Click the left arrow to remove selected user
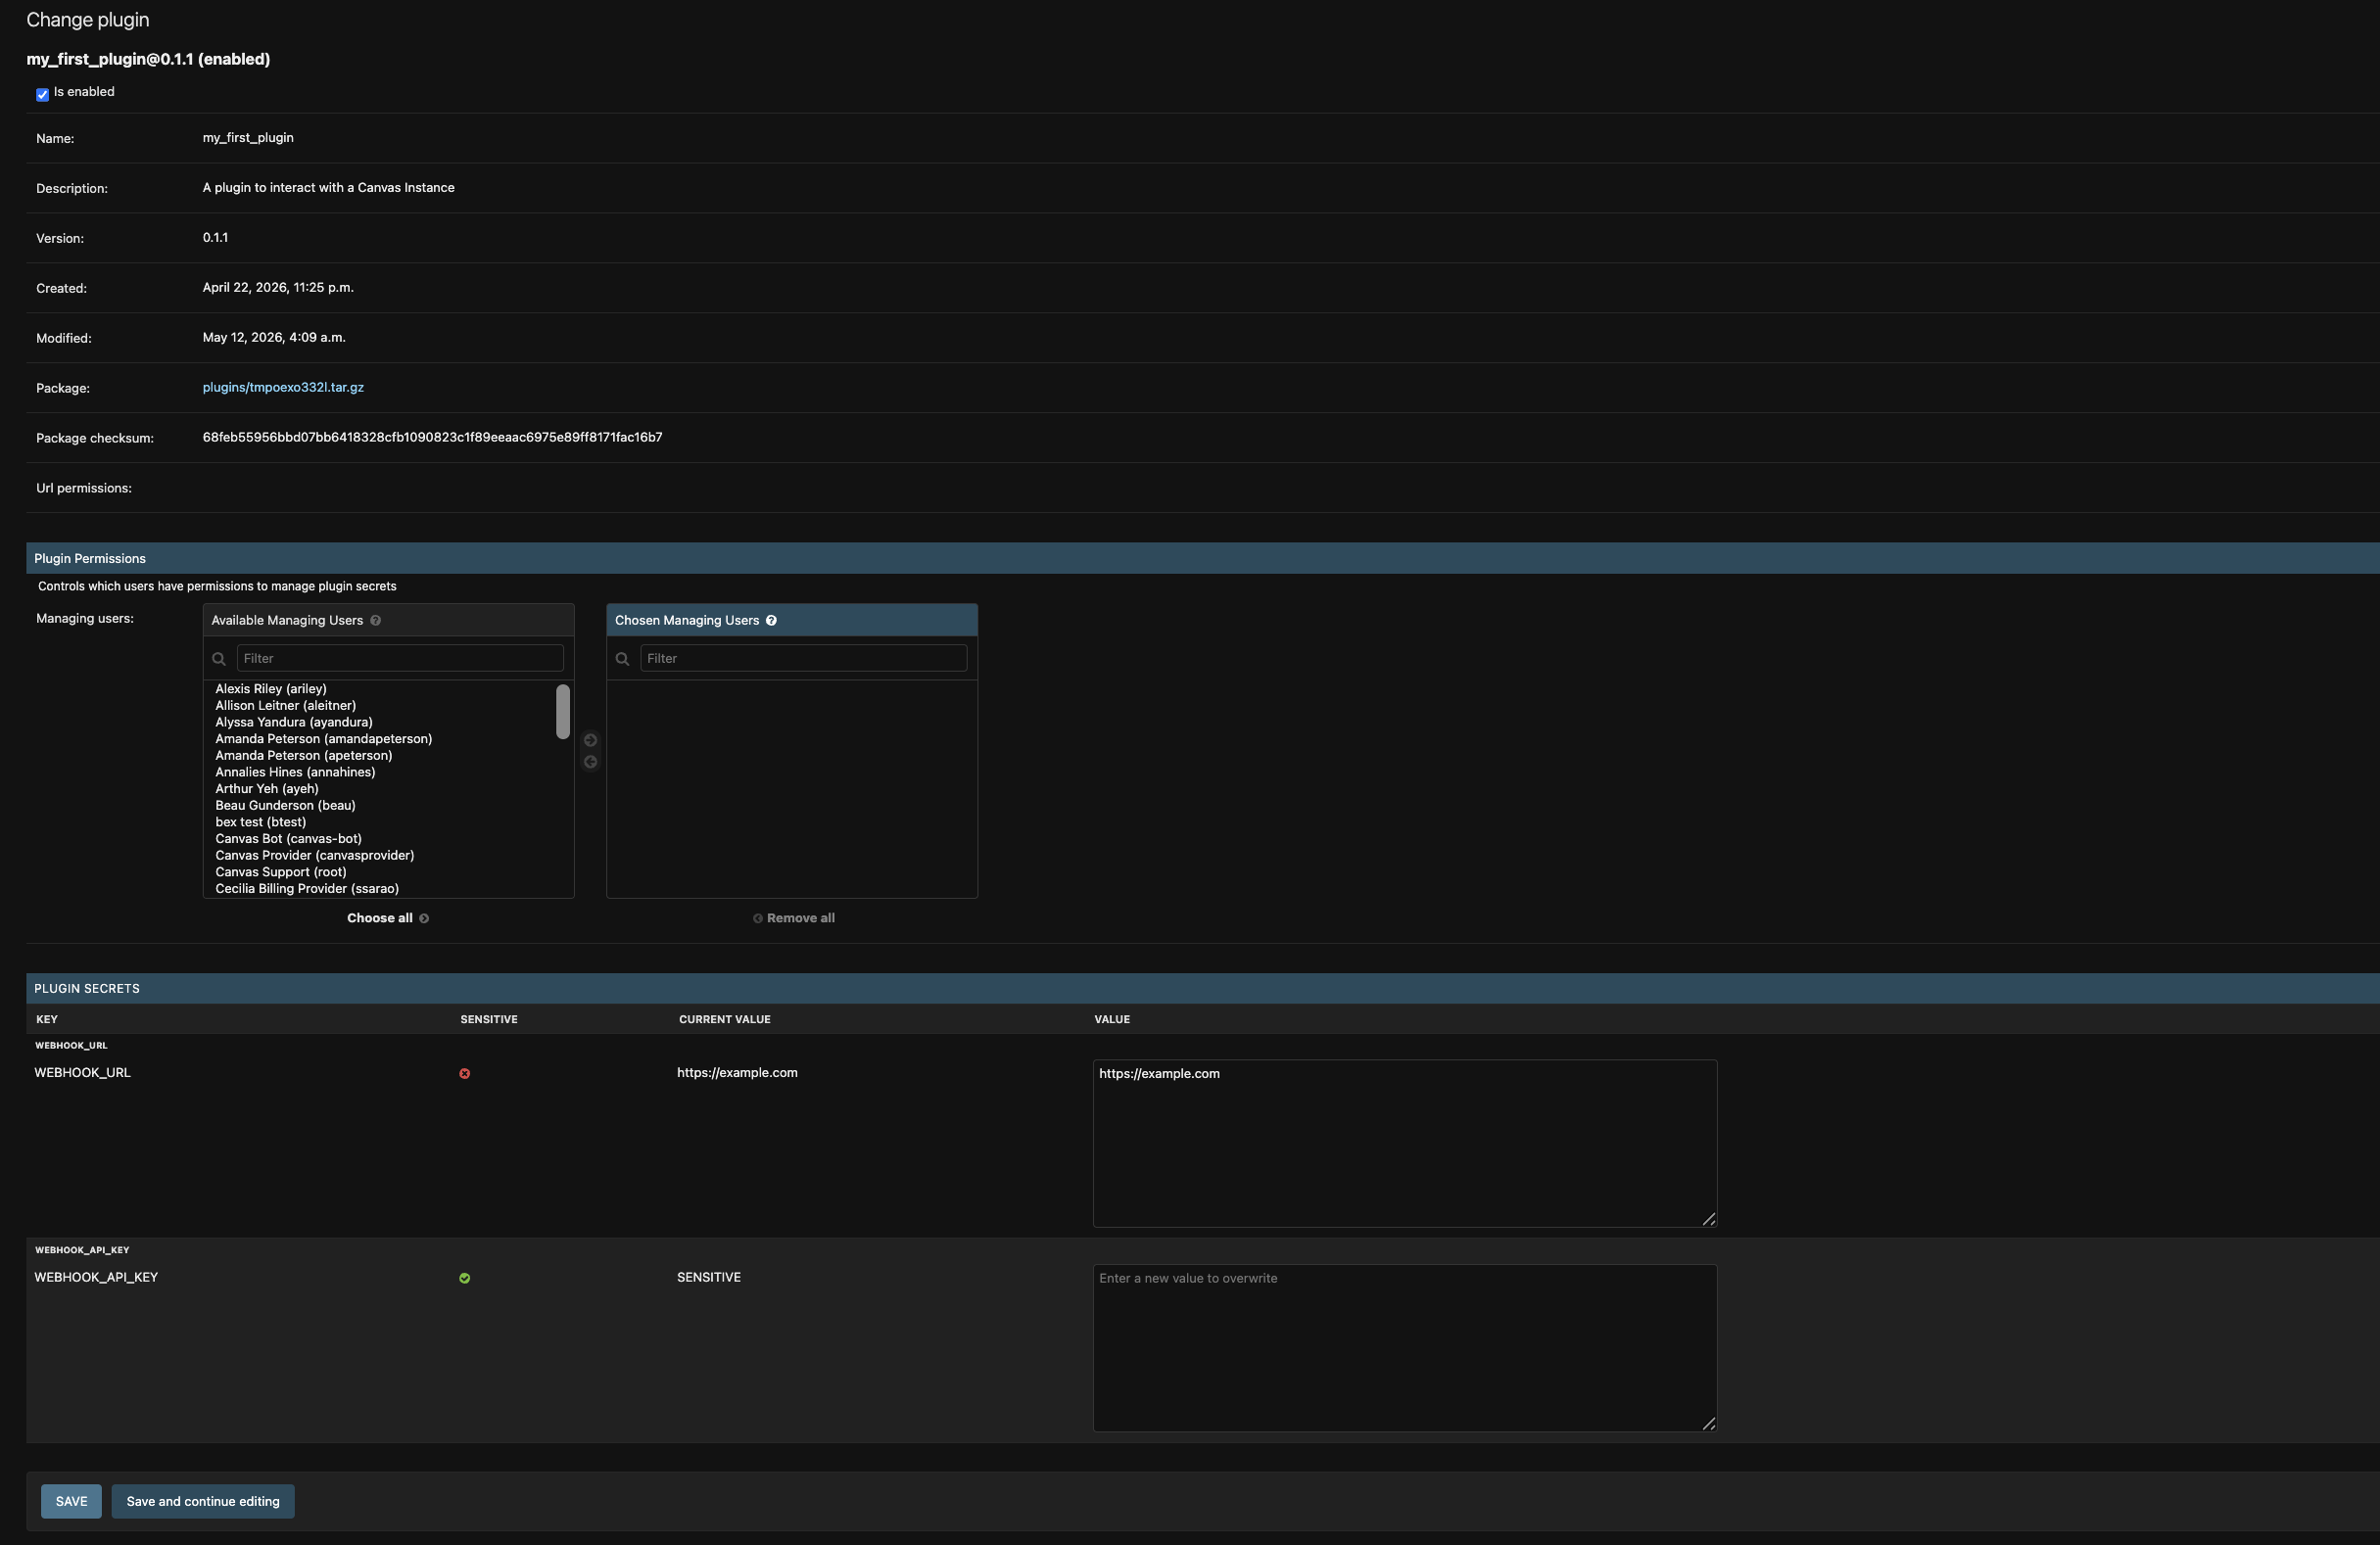The height and width of the screenshot is (1545, 2380). (590, 762)
